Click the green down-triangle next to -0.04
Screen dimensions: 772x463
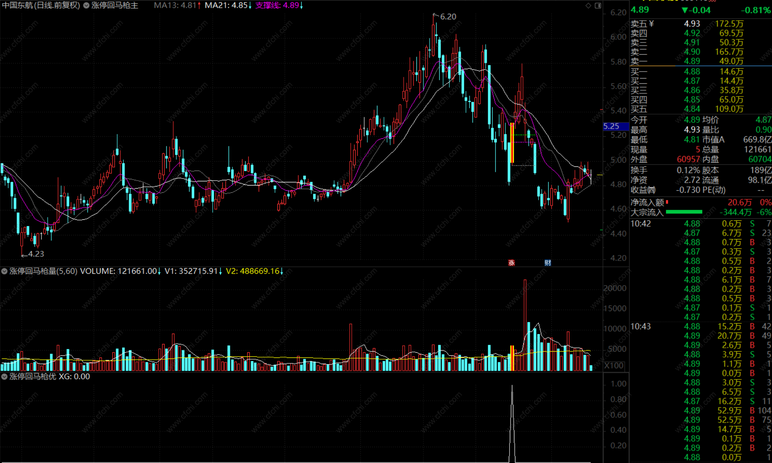click(684, 10)
